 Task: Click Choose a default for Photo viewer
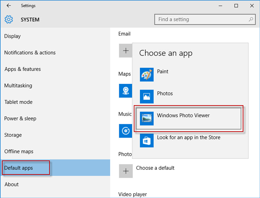tap(155, 168)
